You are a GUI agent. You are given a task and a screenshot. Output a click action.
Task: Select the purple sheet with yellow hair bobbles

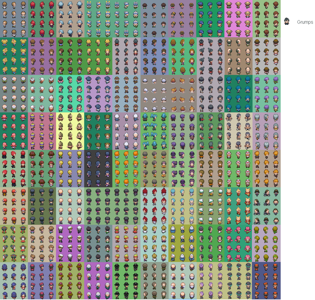click(182, 19)
